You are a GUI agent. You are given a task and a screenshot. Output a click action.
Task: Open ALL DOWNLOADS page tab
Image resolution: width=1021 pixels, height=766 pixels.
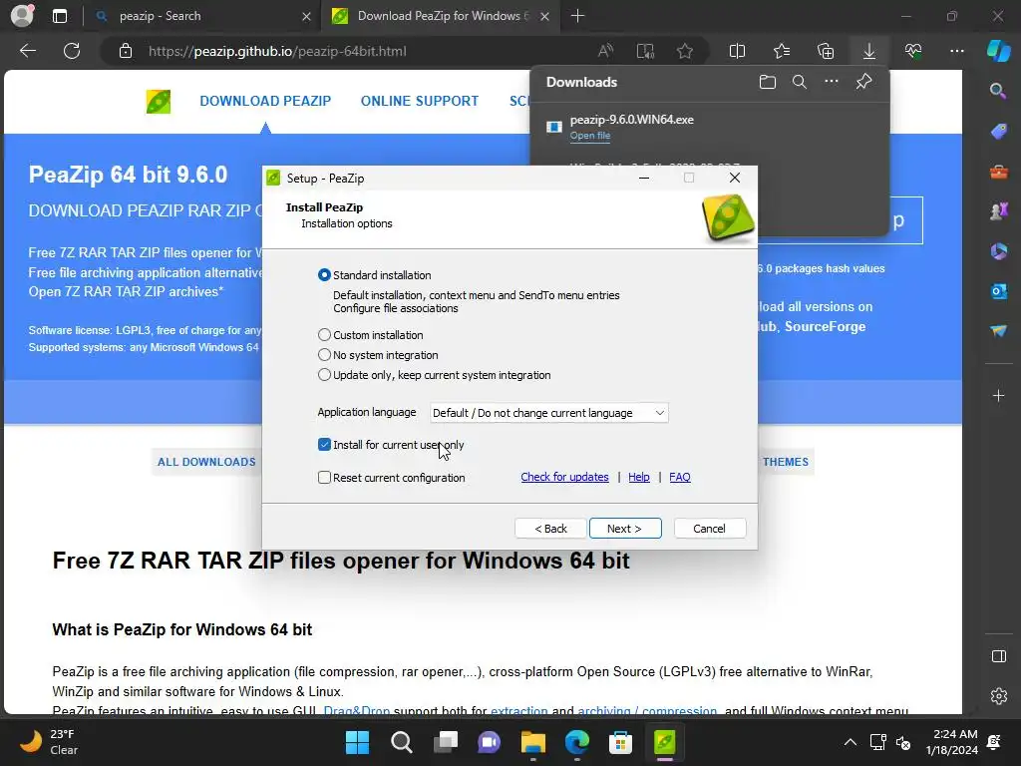[x=206, y=462]
